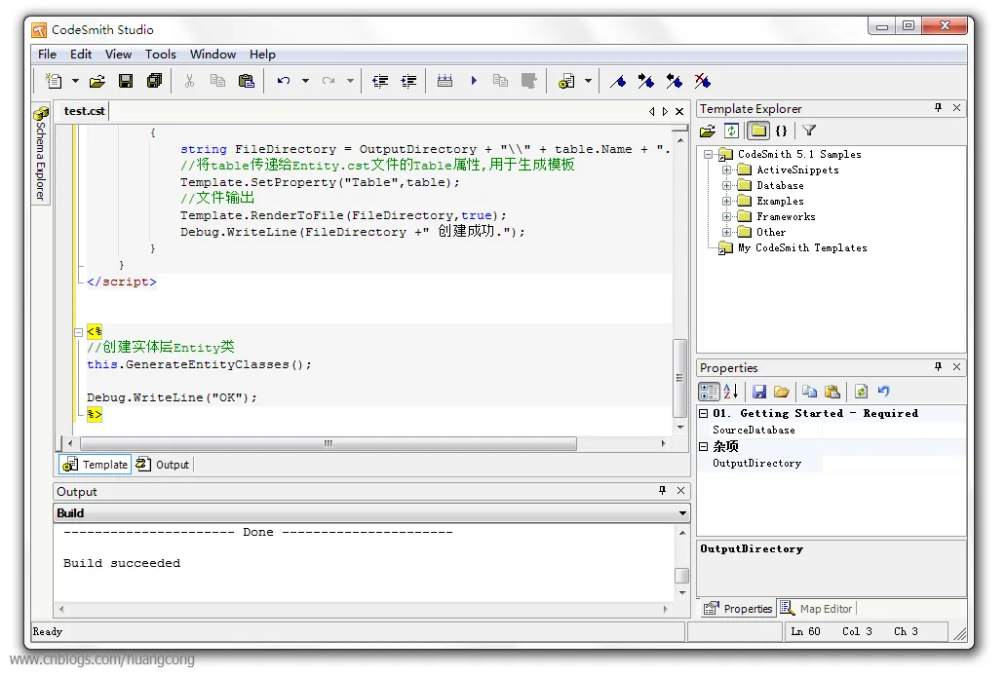Click the Undo arrow in the main toolbar
The image size is (1006, 677).
[284, 81]
